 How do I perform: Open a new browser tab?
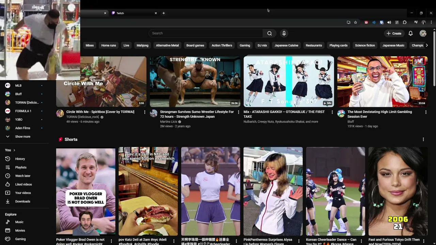[x=163, y=13]
